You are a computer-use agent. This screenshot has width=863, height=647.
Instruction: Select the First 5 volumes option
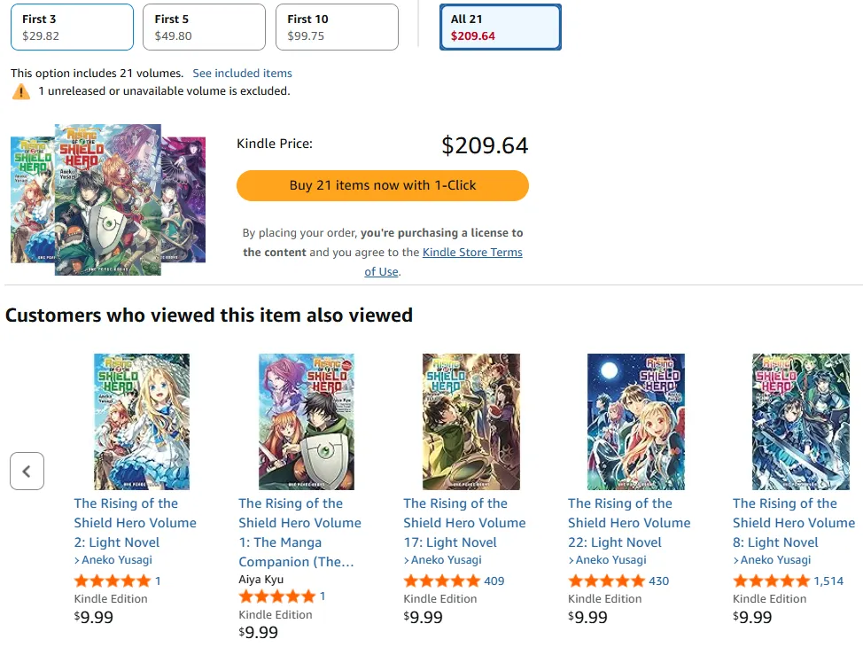coord(204,27)
